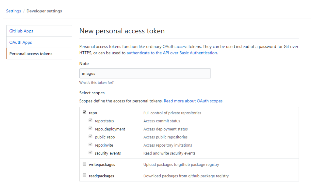
Task: Go to Settings breadcrumb link
Action: coord(13,11)
